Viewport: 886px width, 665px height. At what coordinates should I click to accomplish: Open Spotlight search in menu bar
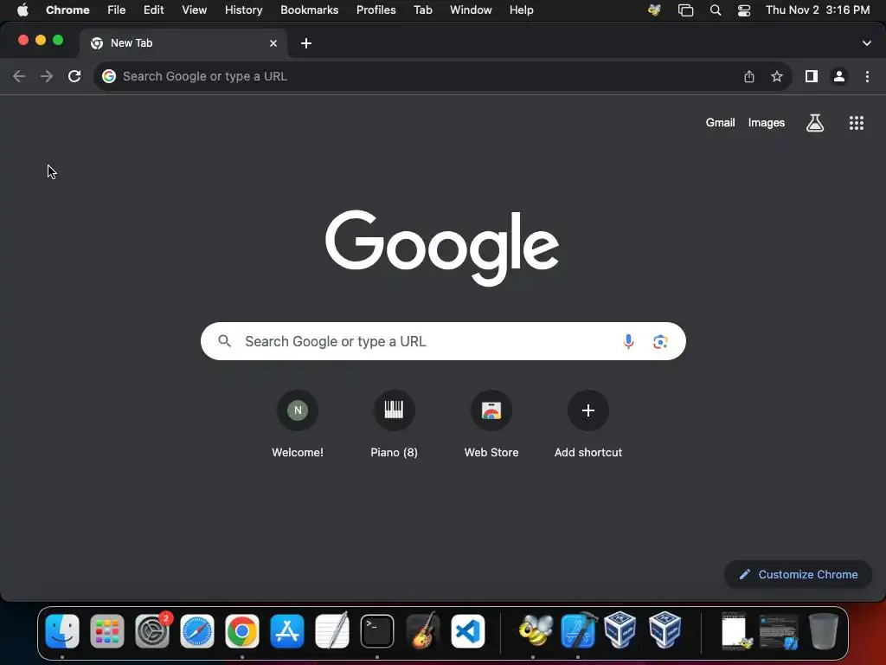click(x=716, y=10)
